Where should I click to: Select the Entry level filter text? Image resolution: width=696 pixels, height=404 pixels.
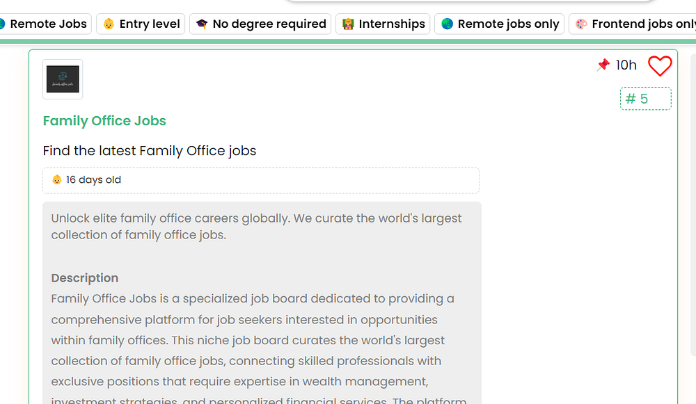coord(150,24)
